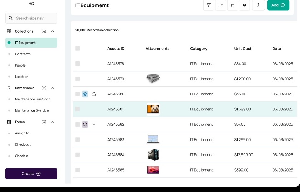The height and width of the screenshot is (192, 300).
Task: Open Check out form
Action: coord(23,144)
